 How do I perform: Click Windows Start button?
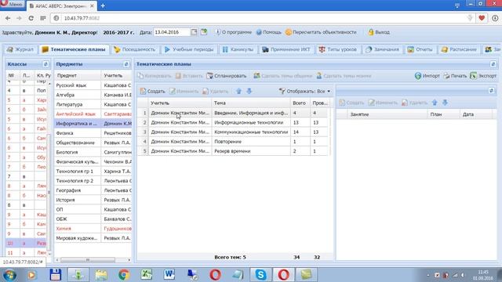(x=9, y=275)
